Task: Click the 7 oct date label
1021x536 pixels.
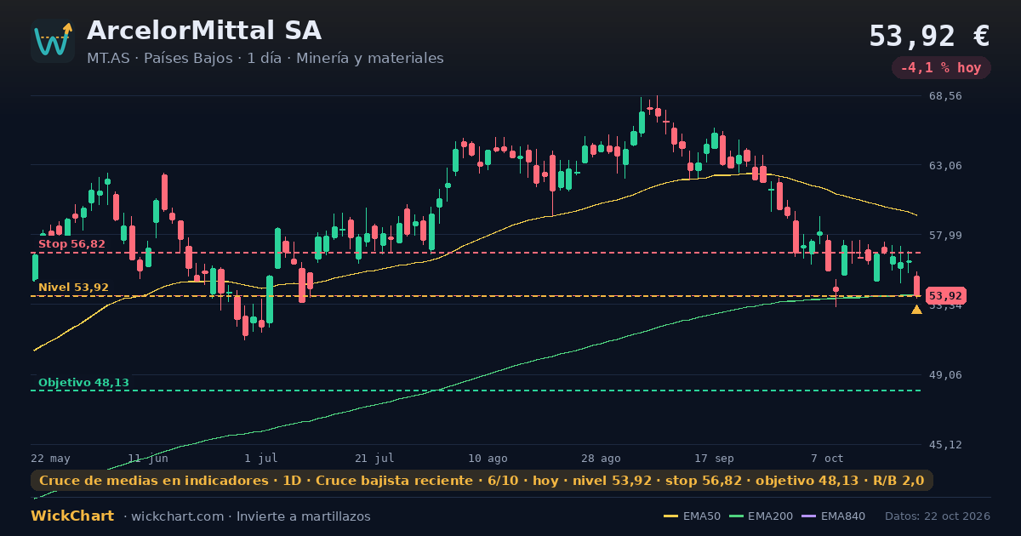Action: coord(827,458)
